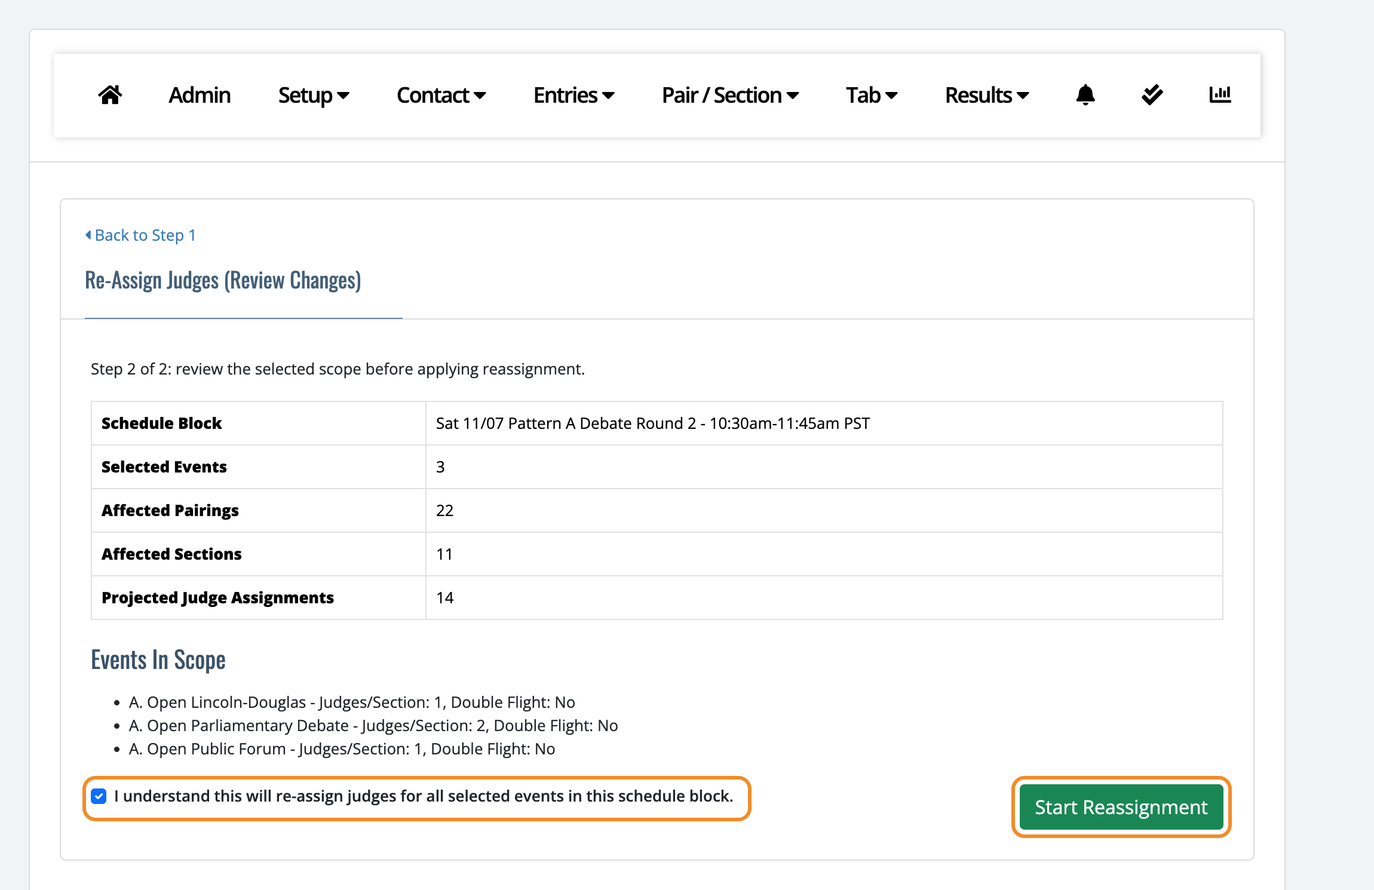Viewport: 1374px width, 890px height.
Task: Click the Start Reassignment button
Action: tap(1121, 807)
